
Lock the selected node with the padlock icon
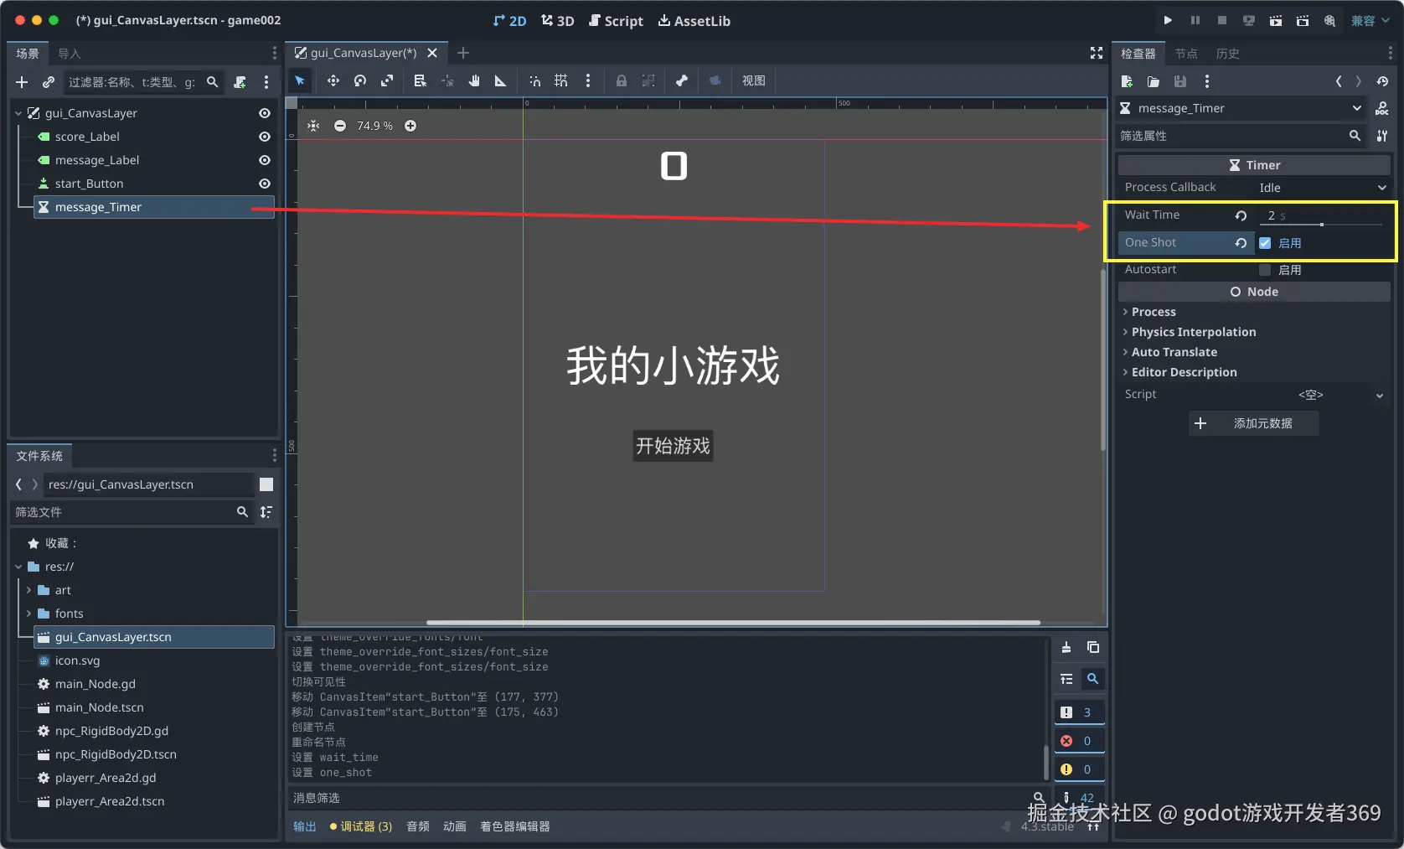[622, 80]
